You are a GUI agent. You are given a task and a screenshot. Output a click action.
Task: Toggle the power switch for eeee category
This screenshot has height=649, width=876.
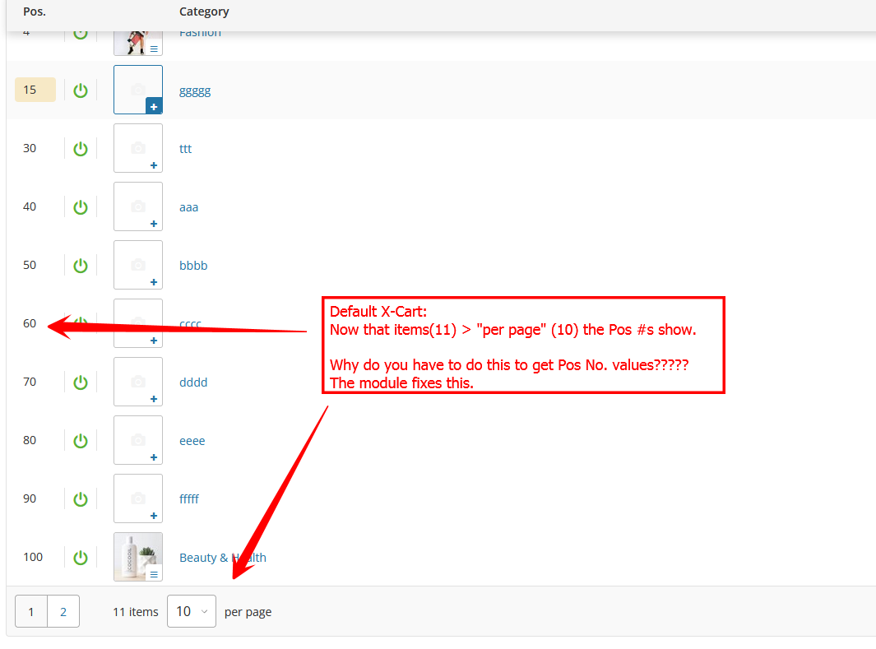coord(81,441)
